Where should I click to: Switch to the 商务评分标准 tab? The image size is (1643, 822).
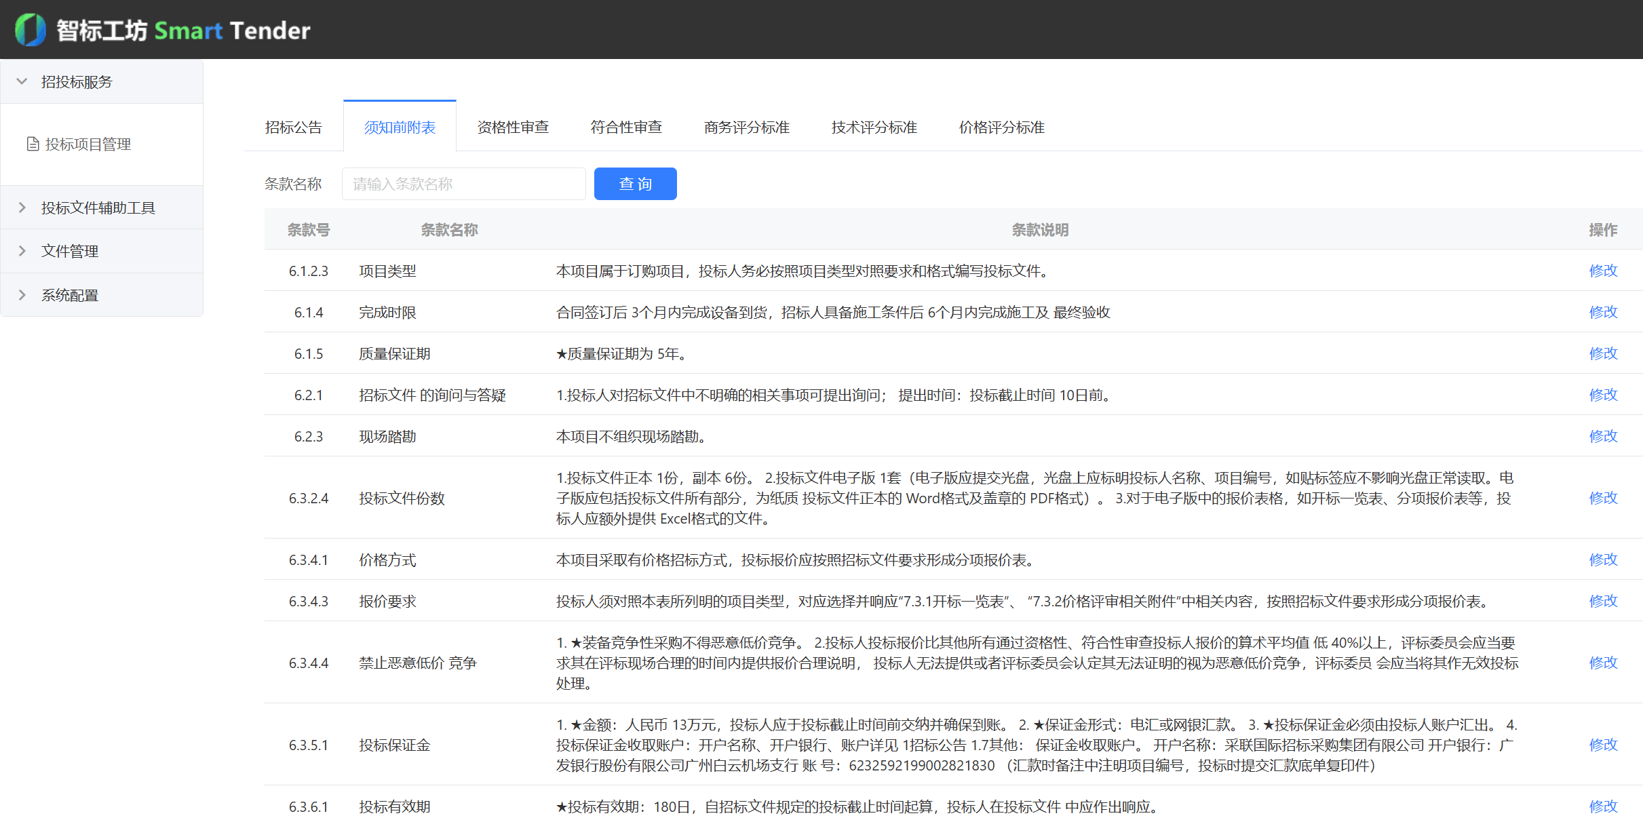click(x=746, y=127)
